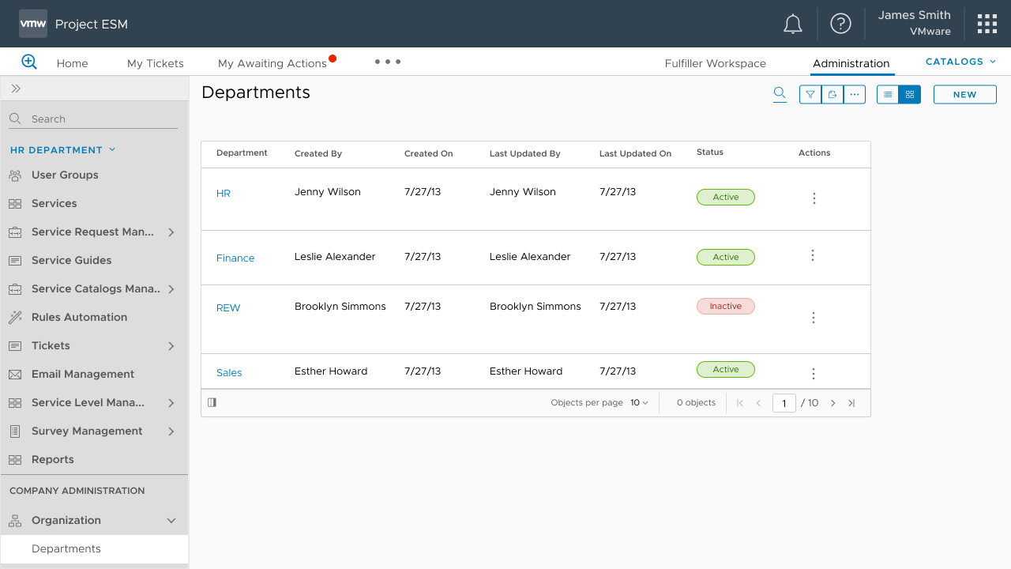Click the NEW button

964,94
